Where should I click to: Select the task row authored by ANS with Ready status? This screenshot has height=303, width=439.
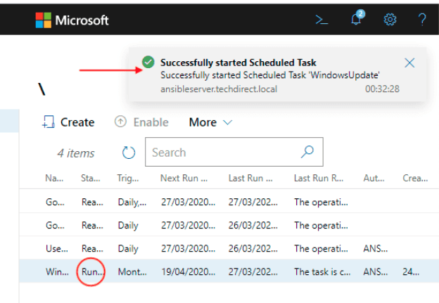pyautogui.click(x=211, y=248)
